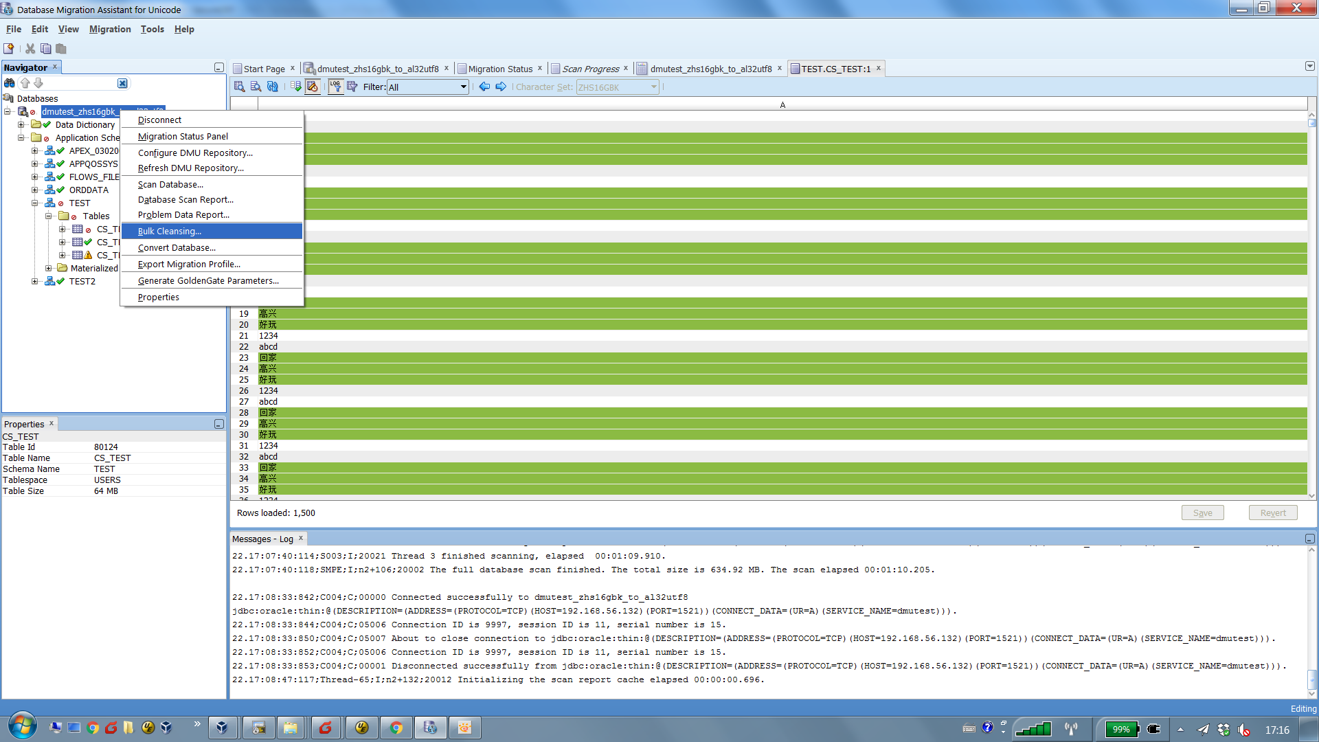Click the Save button
1319x742 pixels.
(x=1202, y=513)
